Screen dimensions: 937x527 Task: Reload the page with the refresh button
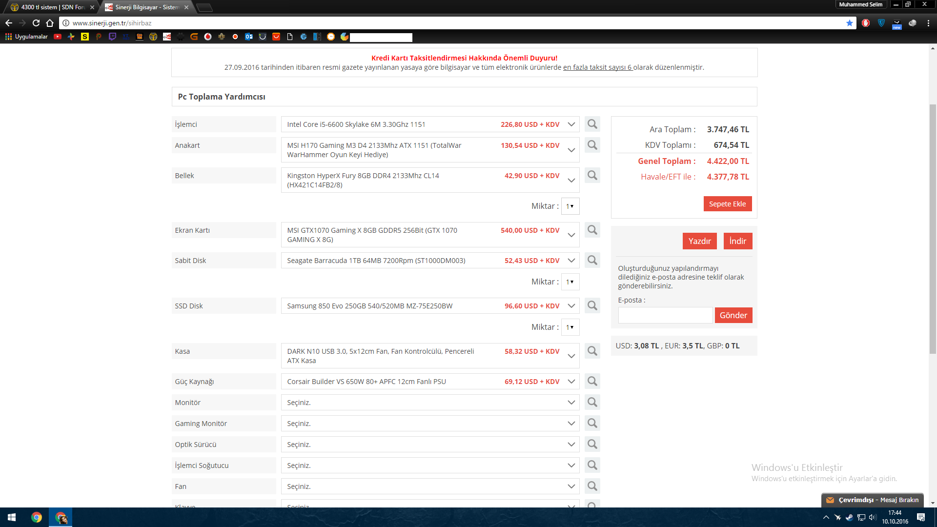[x=36, y=23]
